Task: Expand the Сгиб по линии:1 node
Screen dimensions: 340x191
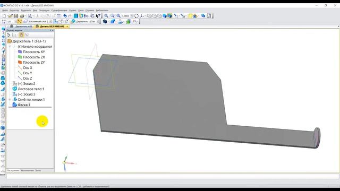Action: tap(10, 100)
